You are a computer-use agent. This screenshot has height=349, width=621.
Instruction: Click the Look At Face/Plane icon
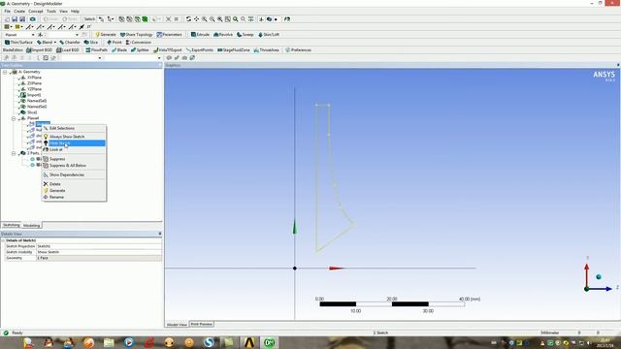[287, 19]
